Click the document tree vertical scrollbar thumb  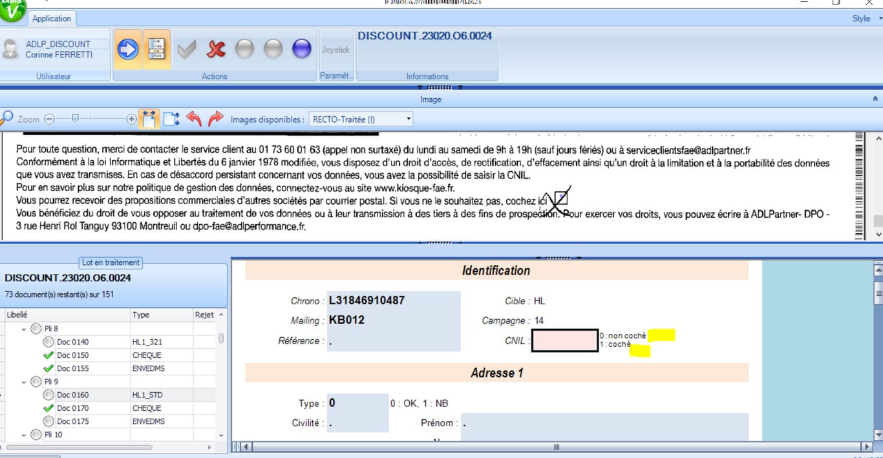(x=221, y=338)
